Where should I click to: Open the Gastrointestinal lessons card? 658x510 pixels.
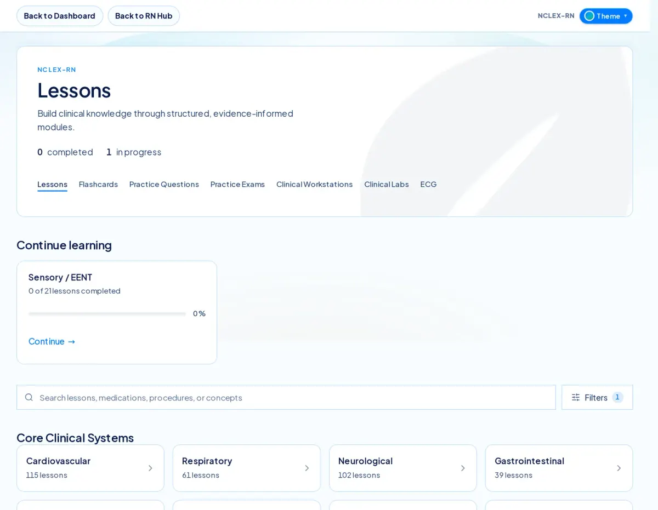[559, 468]
